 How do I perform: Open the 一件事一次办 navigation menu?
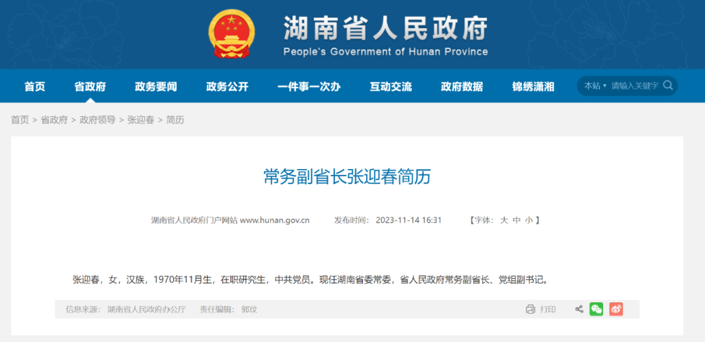309,86
